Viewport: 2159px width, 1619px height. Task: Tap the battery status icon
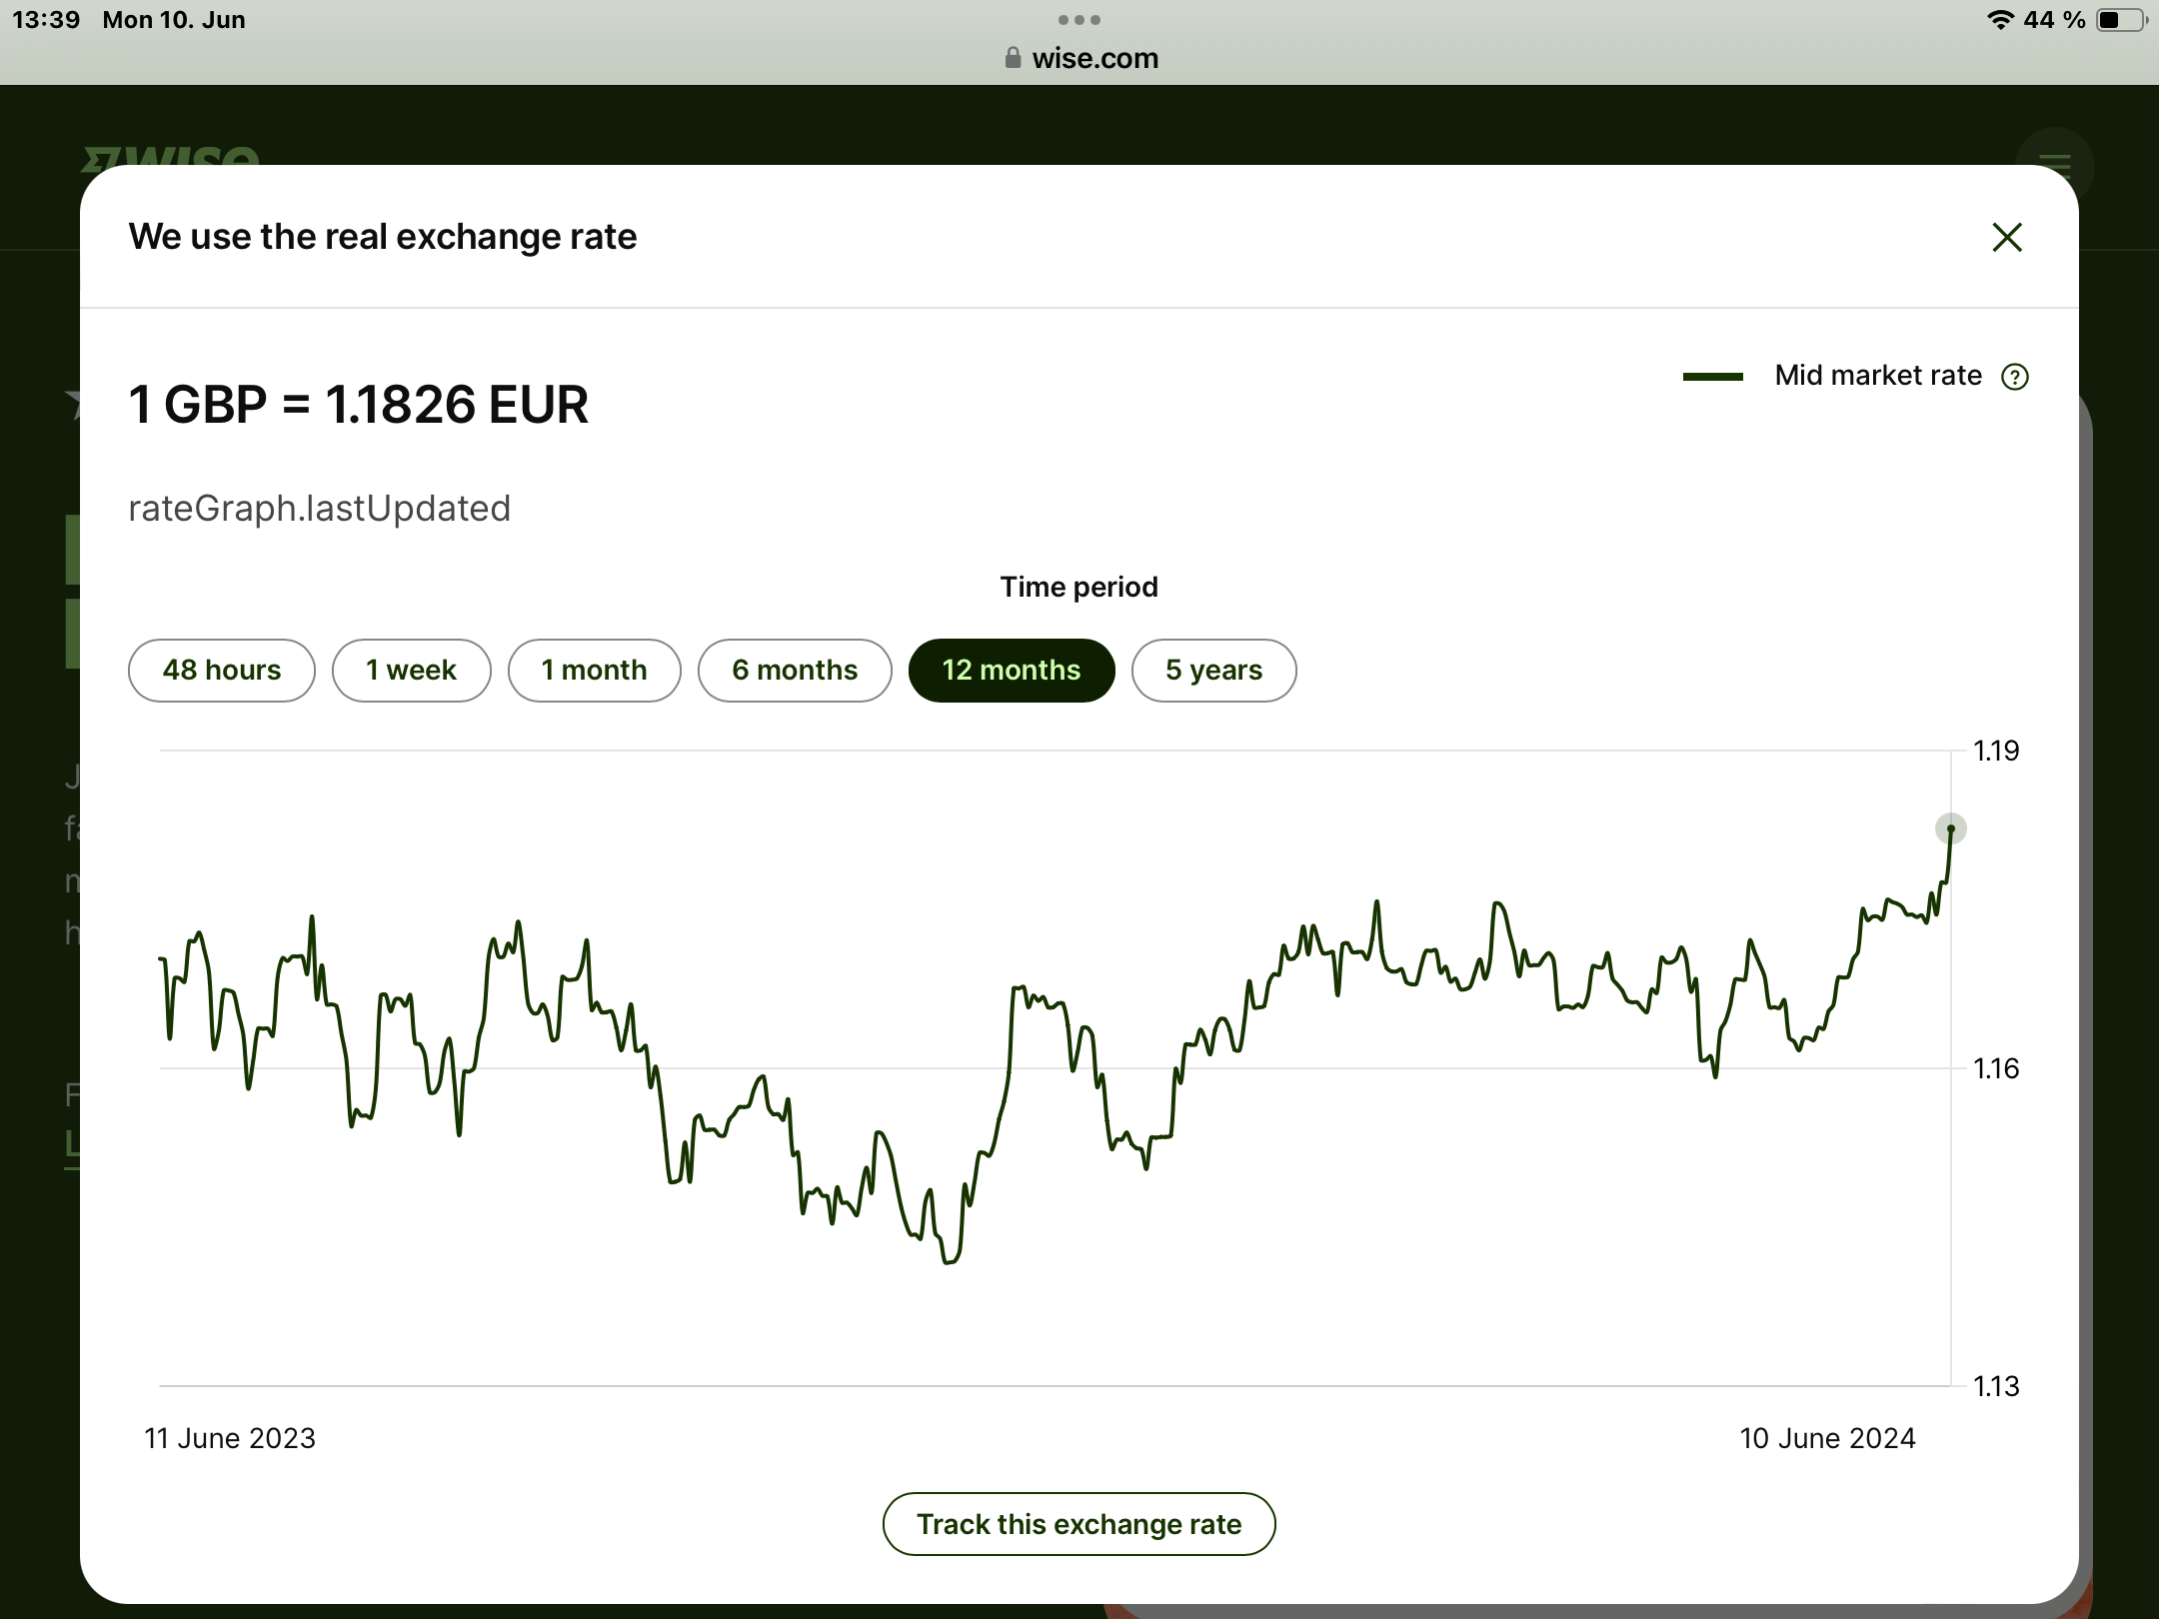[x=2122, y=20]
